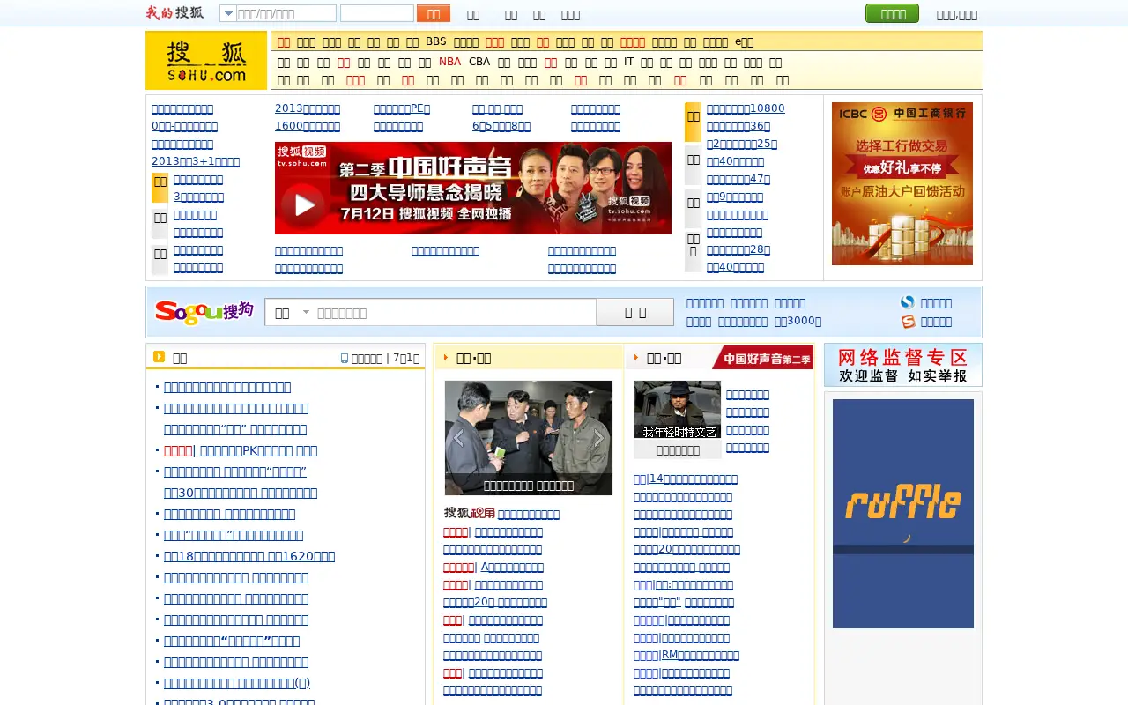Click into the Sogou search box
Screen dimensions: 1128x705
point(455,313)
